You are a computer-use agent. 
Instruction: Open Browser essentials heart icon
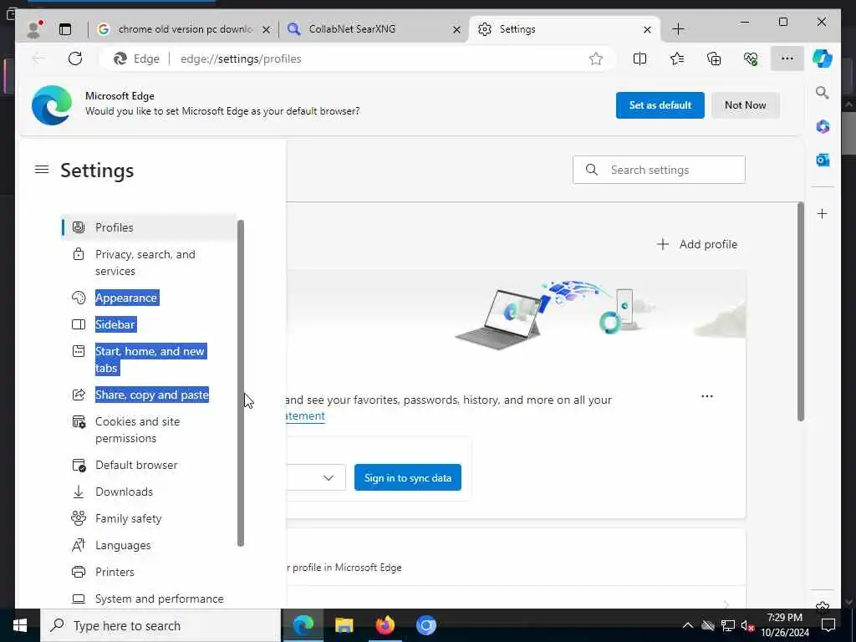point(751,59)
